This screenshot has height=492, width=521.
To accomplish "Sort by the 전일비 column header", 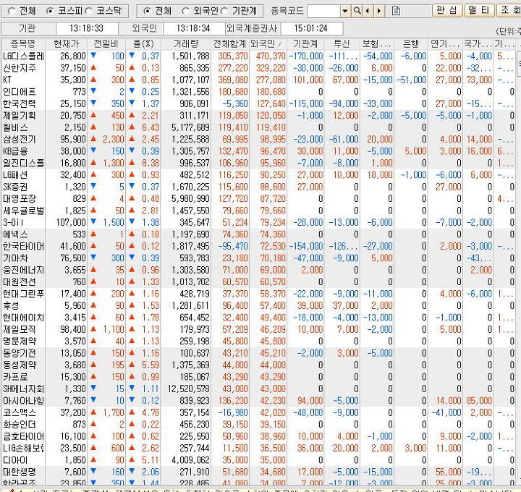I will (106, 43).
